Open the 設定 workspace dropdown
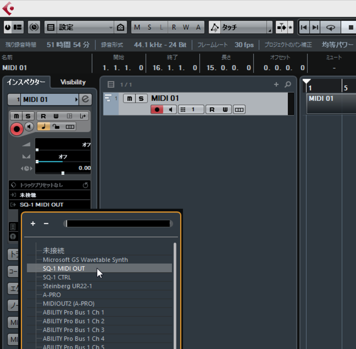 click(85, 28)
